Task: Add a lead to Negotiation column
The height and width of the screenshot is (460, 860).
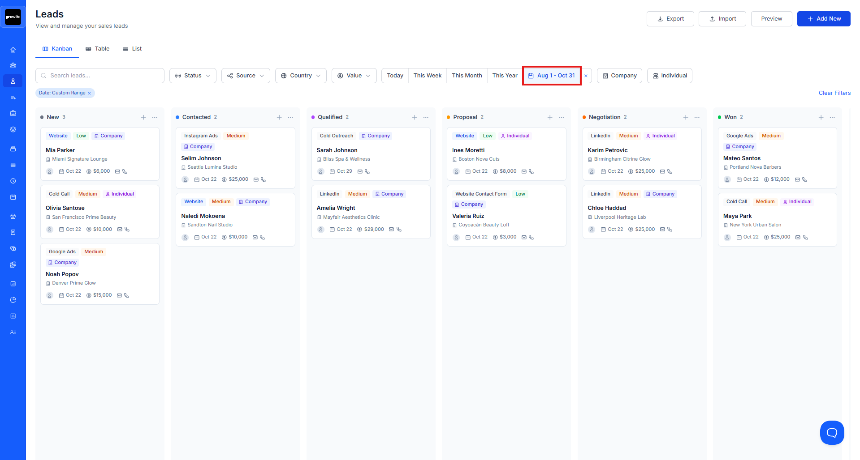Action: tap(686, 117)
